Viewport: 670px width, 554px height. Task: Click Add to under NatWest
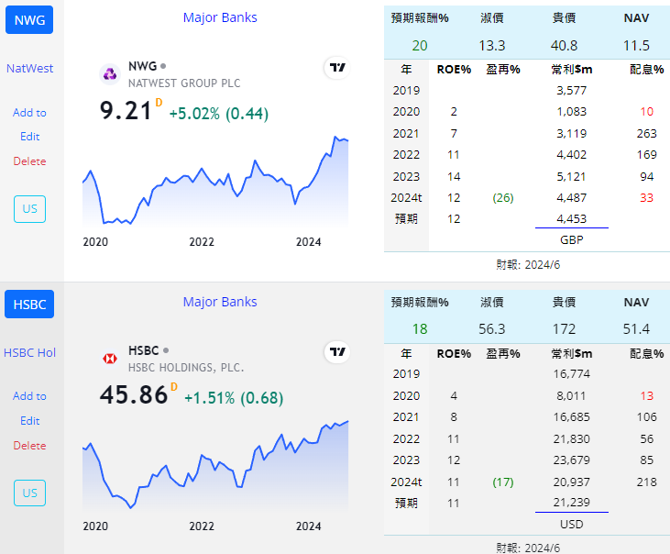(29, 113)
